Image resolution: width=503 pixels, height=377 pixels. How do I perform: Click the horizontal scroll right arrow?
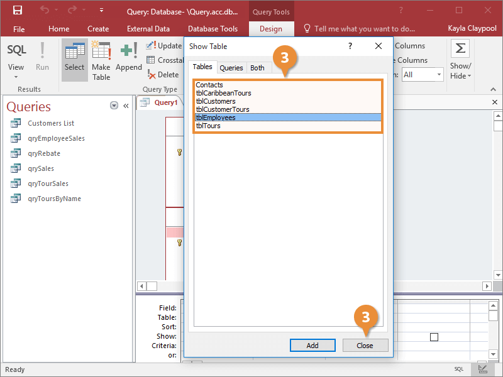click(x=487, y=286)
